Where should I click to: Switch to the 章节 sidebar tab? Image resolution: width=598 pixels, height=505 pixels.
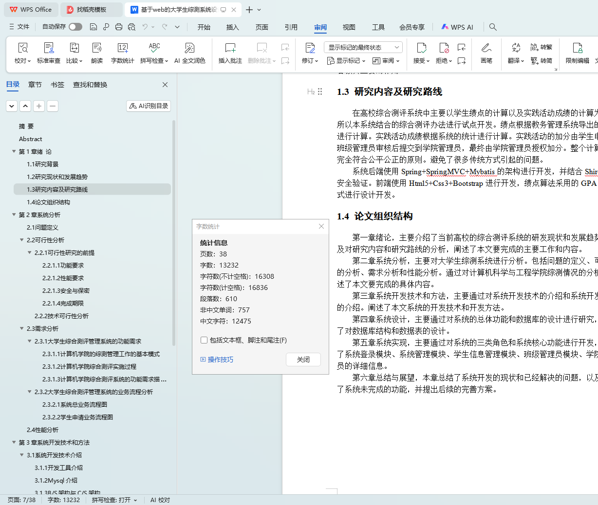pyautogui.click(x=35, y=85)
